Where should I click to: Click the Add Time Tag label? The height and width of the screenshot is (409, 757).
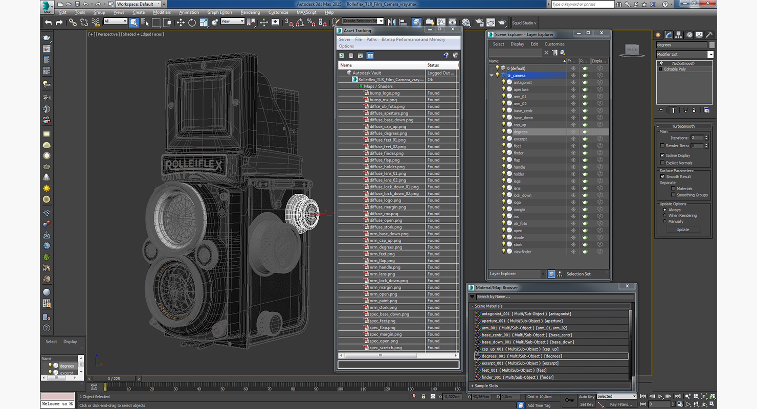click(x=539, y=405)
